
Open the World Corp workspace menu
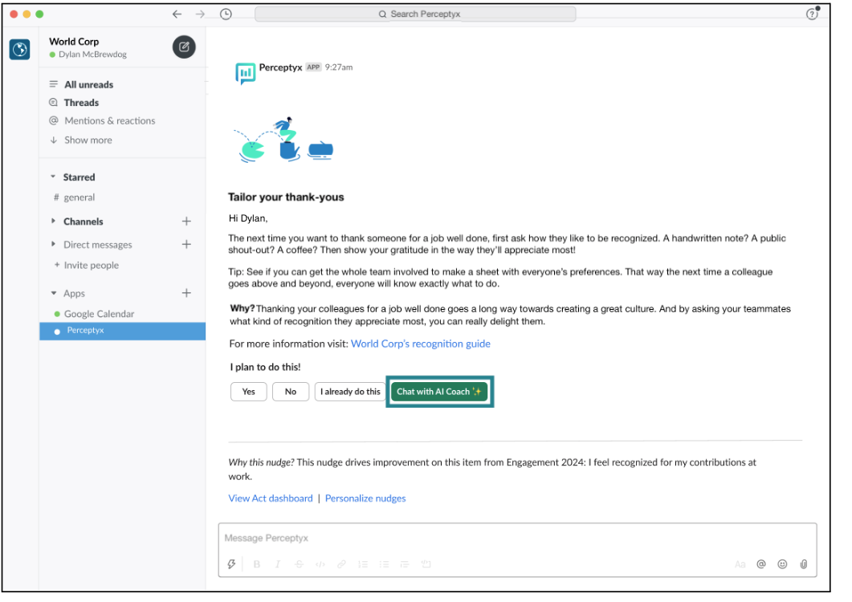pyautogui.click(x=74, y=42)
